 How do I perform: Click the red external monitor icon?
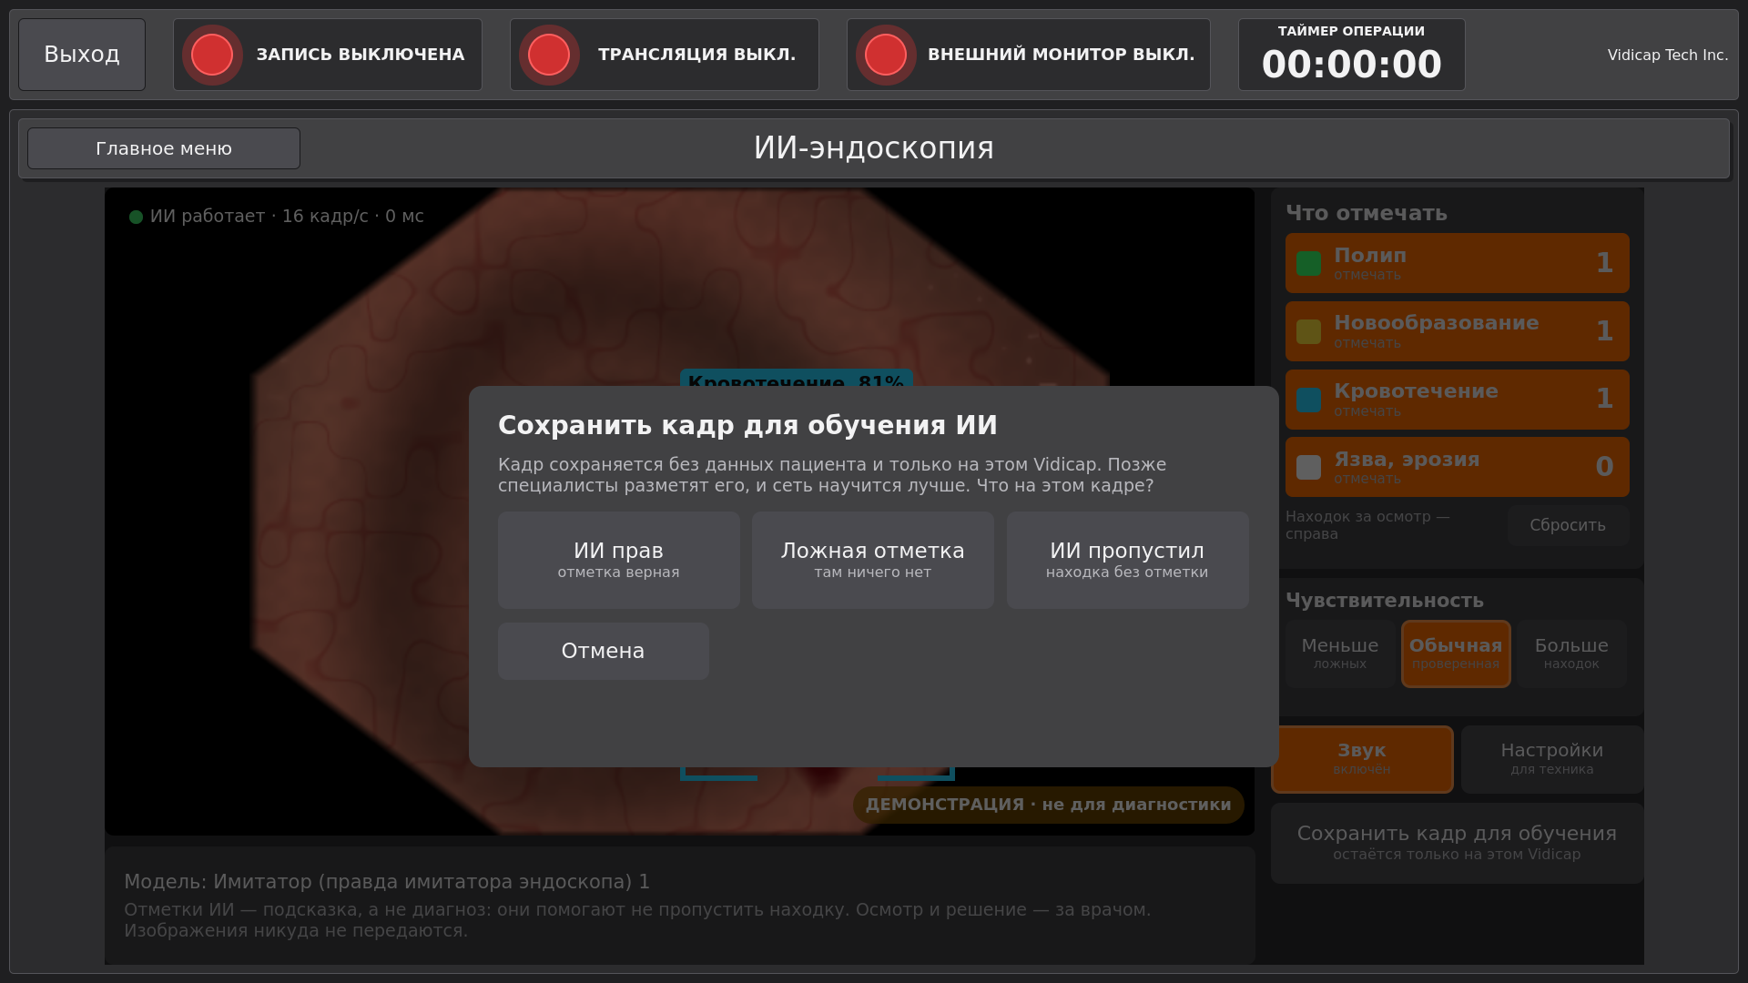(886, 55)
